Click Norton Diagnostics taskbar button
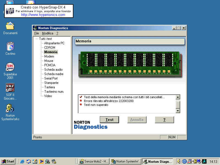 tap(158, 161)
